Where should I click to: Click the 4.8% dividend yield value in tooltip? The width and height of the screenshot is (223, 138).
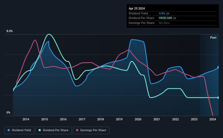pyautogui.click(x=162, y=13)
